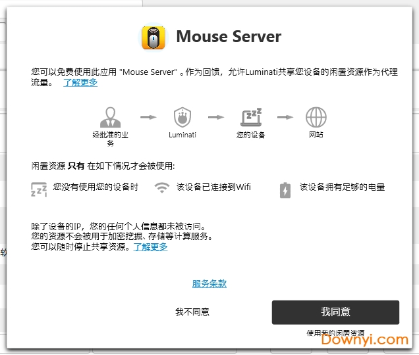Viewport: 419px width, 355px height.
Task: Open the 了解更多 link after 停止共享资源
Action: pyautogui.click(x=150, y=247)
